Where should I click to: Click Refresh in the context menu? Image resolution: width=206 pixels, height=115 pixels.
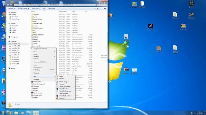click(x=43, y=59)
